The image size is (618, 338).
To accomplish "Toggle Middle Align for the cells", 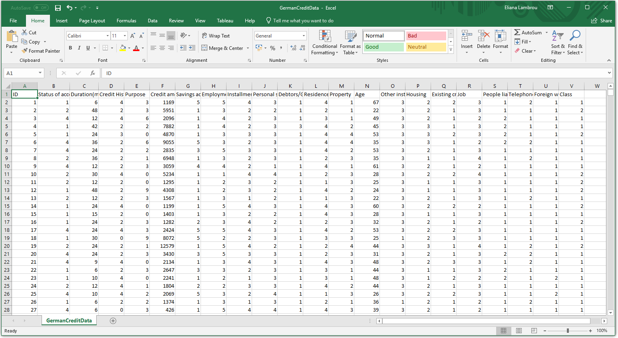I will pos(162,36).
